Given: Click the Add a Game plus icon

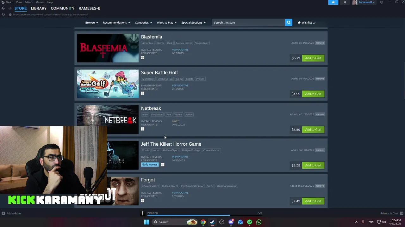Looking at the screenshot, I should (x=3, y=213).
